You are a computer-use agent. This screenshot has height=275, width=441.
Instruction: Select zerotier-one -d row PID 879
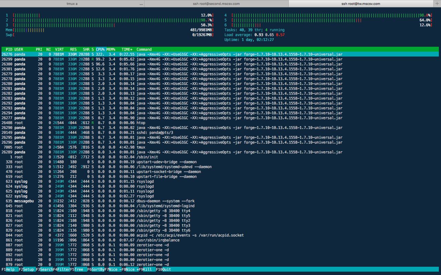220,264
